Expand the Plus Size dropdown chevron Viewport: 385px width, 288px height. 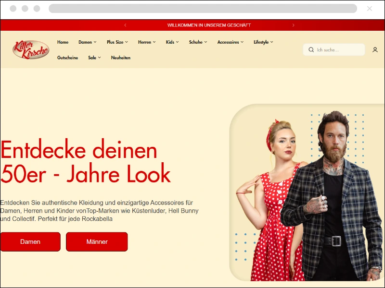(127, 42)
